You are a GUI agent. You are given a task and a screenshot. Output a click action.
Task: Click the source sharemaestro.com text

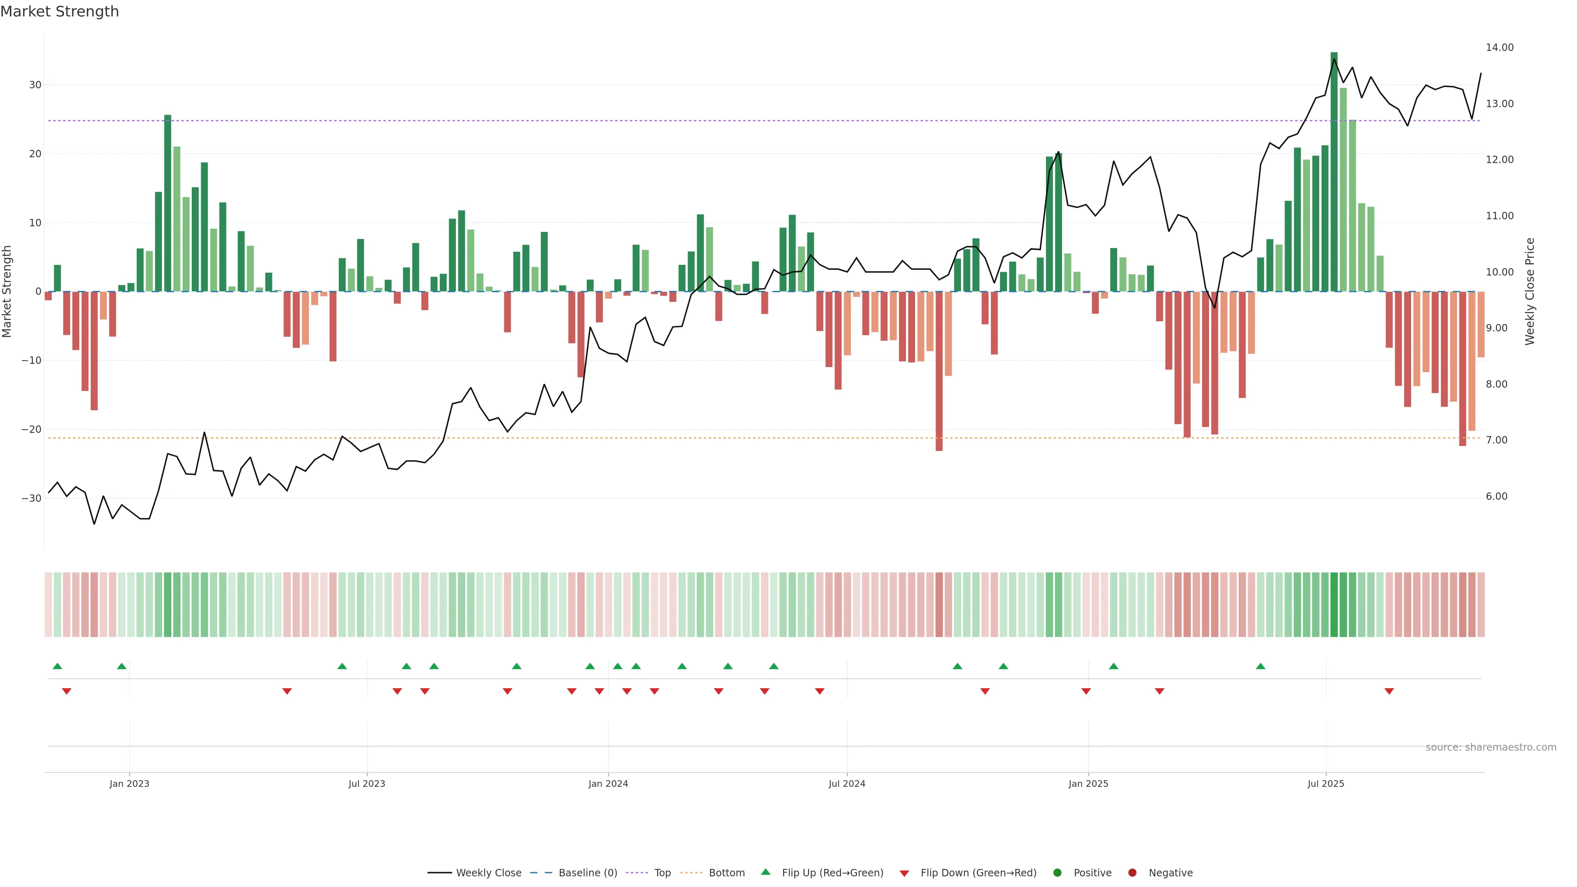coord(1491,747)
